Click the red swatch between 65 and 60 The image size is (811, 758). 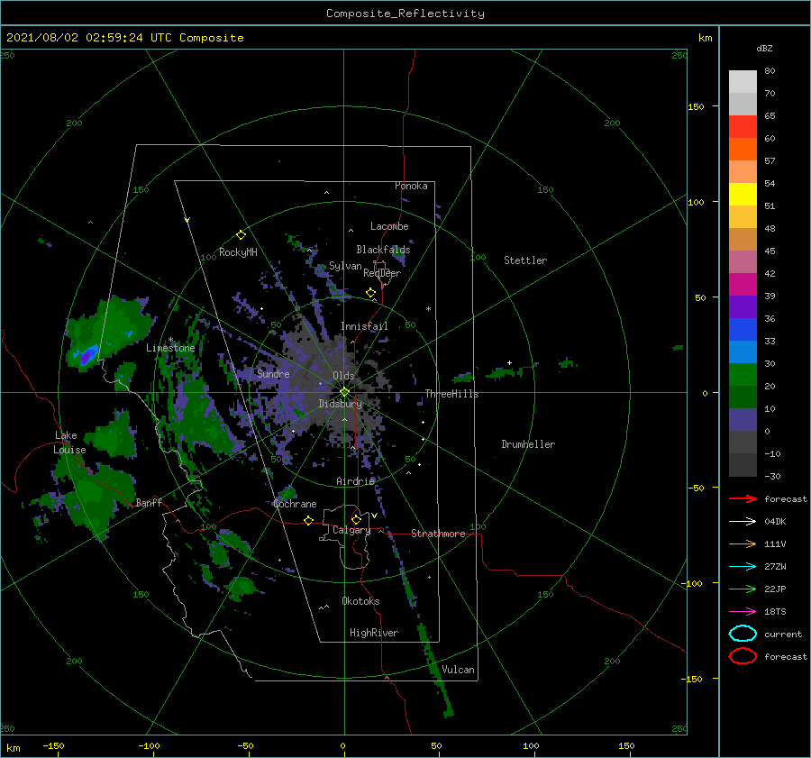click(743, 127)
